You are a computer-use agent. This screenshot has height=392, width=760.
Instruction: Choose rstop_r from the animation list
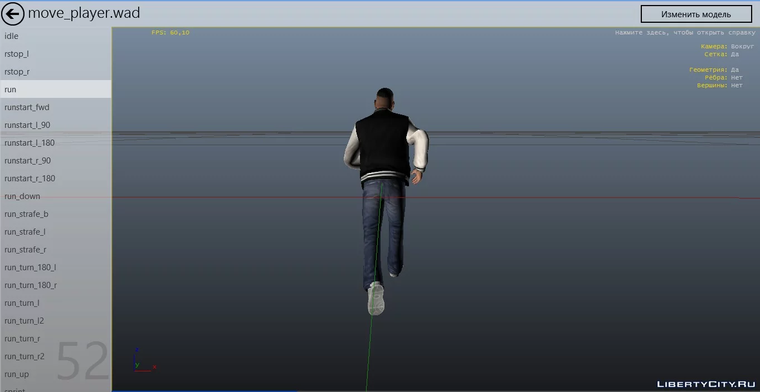[56, 72]
